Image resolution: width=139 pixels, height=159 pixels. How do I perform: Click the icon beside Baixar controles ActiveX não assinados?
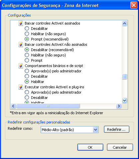[x=21, y=44]
